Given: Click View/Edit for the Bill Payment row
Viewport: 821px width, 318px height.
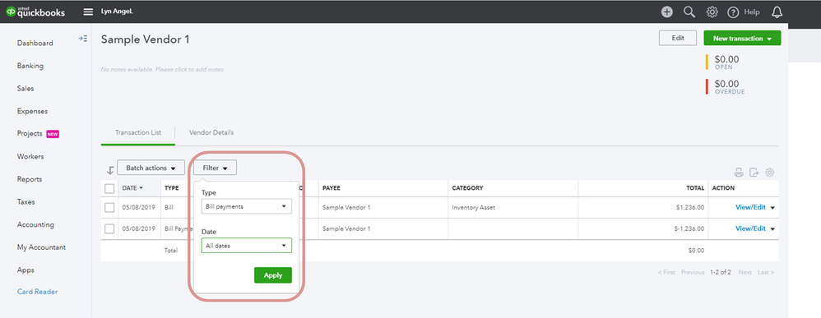Looking at the screenshot, I should (750, 228).
